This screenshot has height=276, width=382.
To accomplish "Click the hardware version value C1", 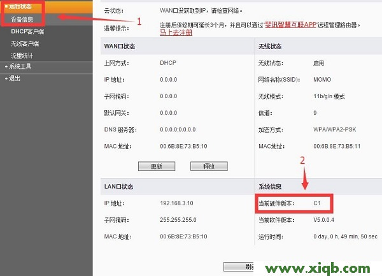I will point(317,203).
